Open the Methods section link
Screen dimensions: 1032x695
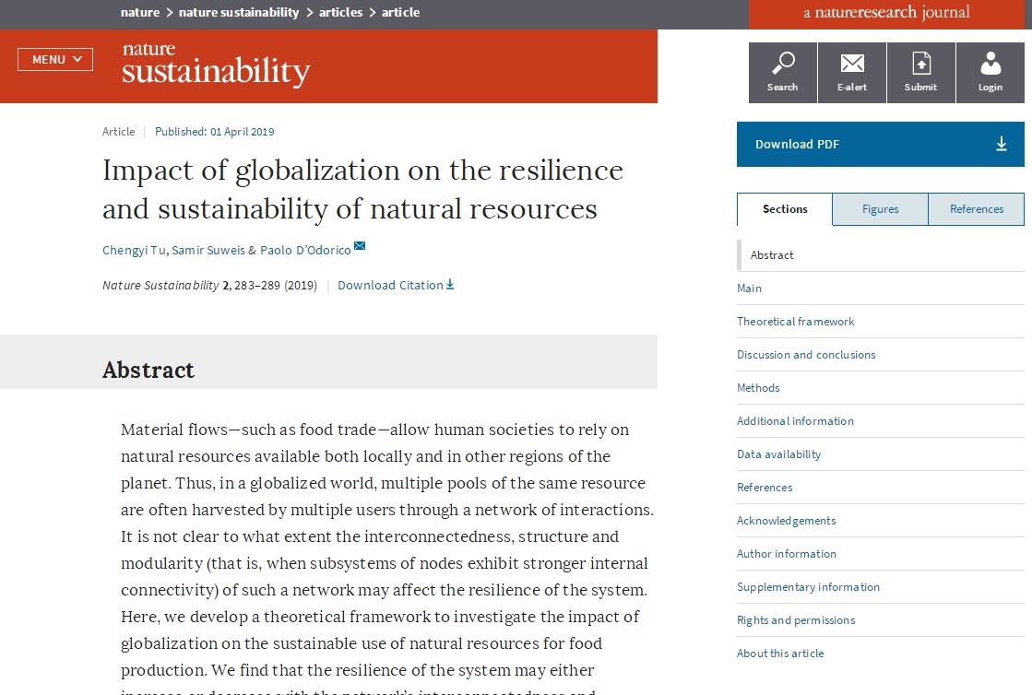(758, 388)
